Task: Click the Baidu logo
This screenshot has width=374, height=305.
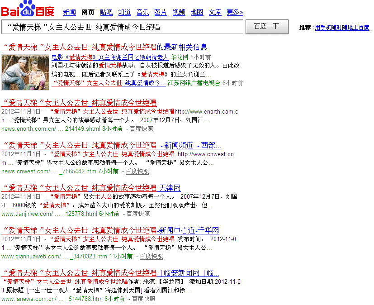Action: coord(28,10)
